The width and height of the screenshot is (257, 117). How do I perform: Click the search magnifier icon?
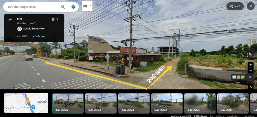[x=63, y=7]
